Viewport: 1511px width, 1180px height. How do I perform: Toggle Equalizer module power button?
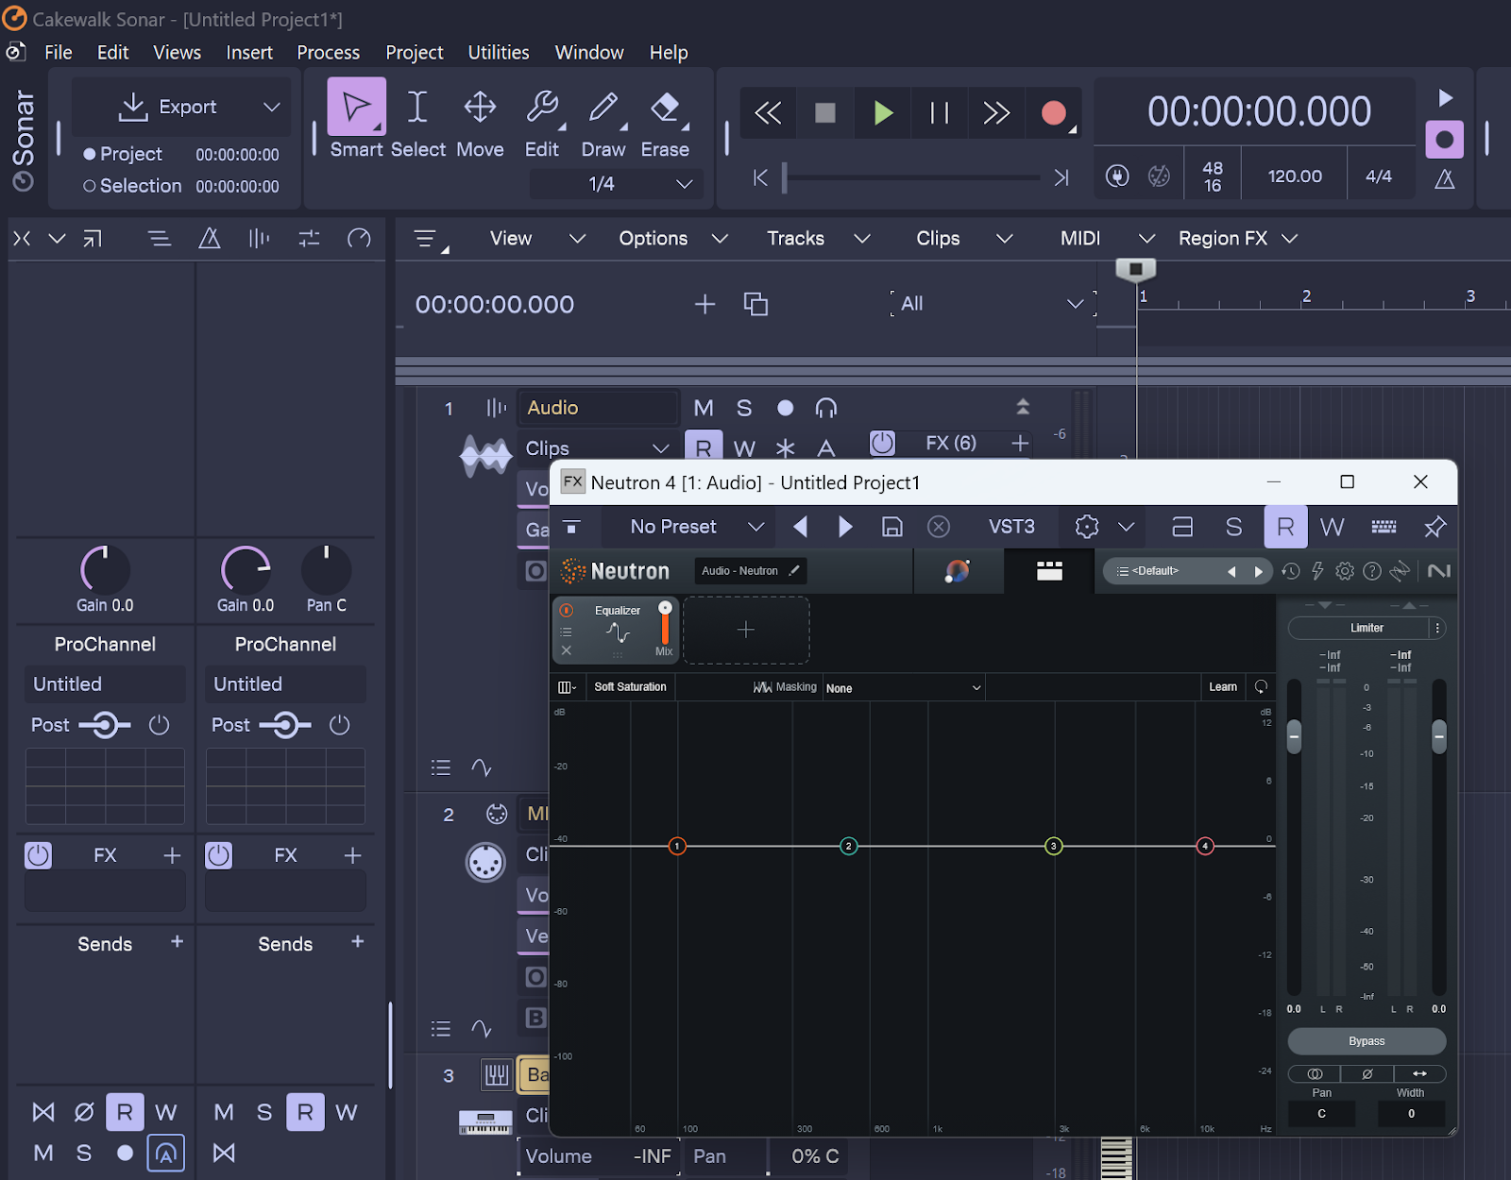click(x=567, y=611)
